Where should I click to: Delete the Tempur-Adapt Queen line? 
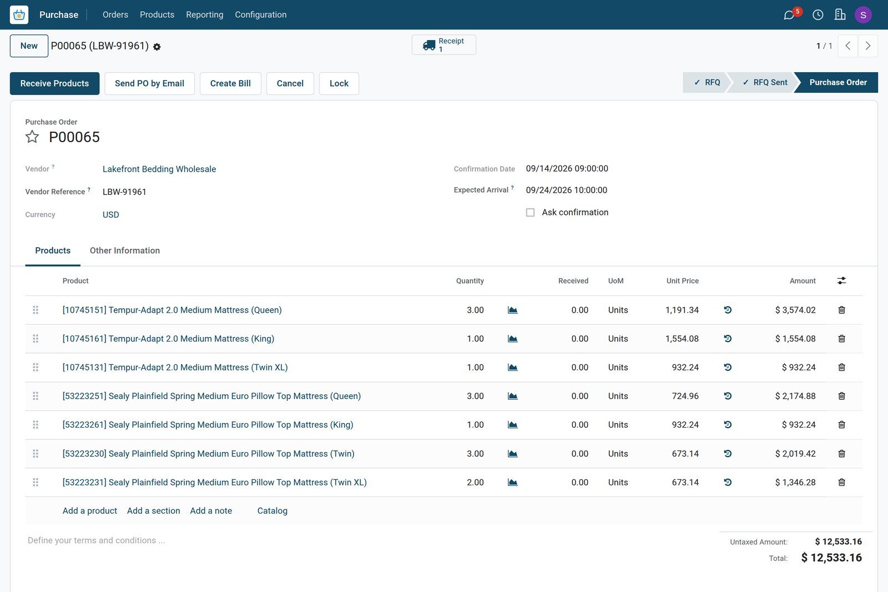click(842, 310)
